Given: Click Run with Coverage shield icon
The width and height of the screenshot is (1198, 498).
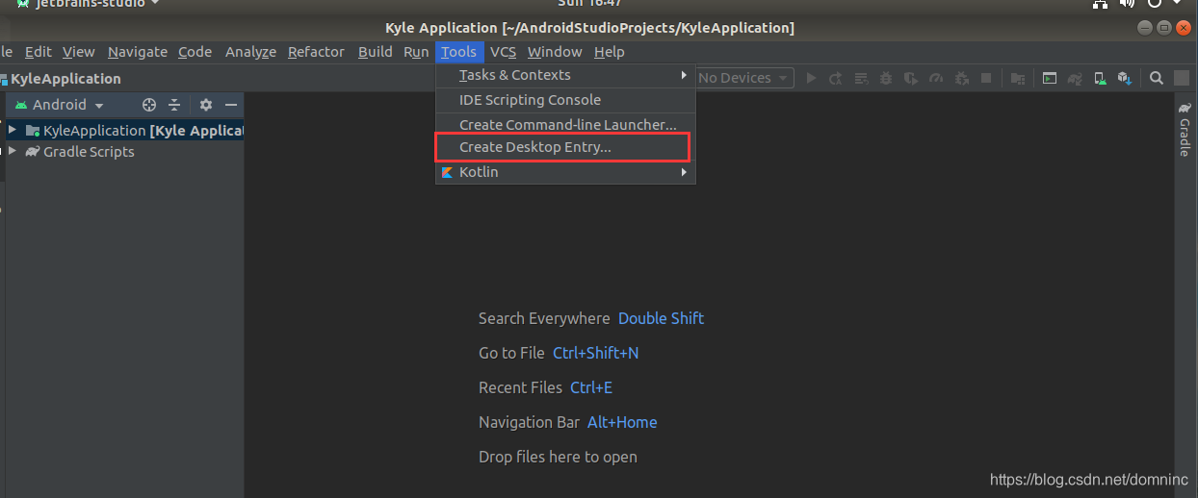Looking at the screenshot, I should point(911,78).
